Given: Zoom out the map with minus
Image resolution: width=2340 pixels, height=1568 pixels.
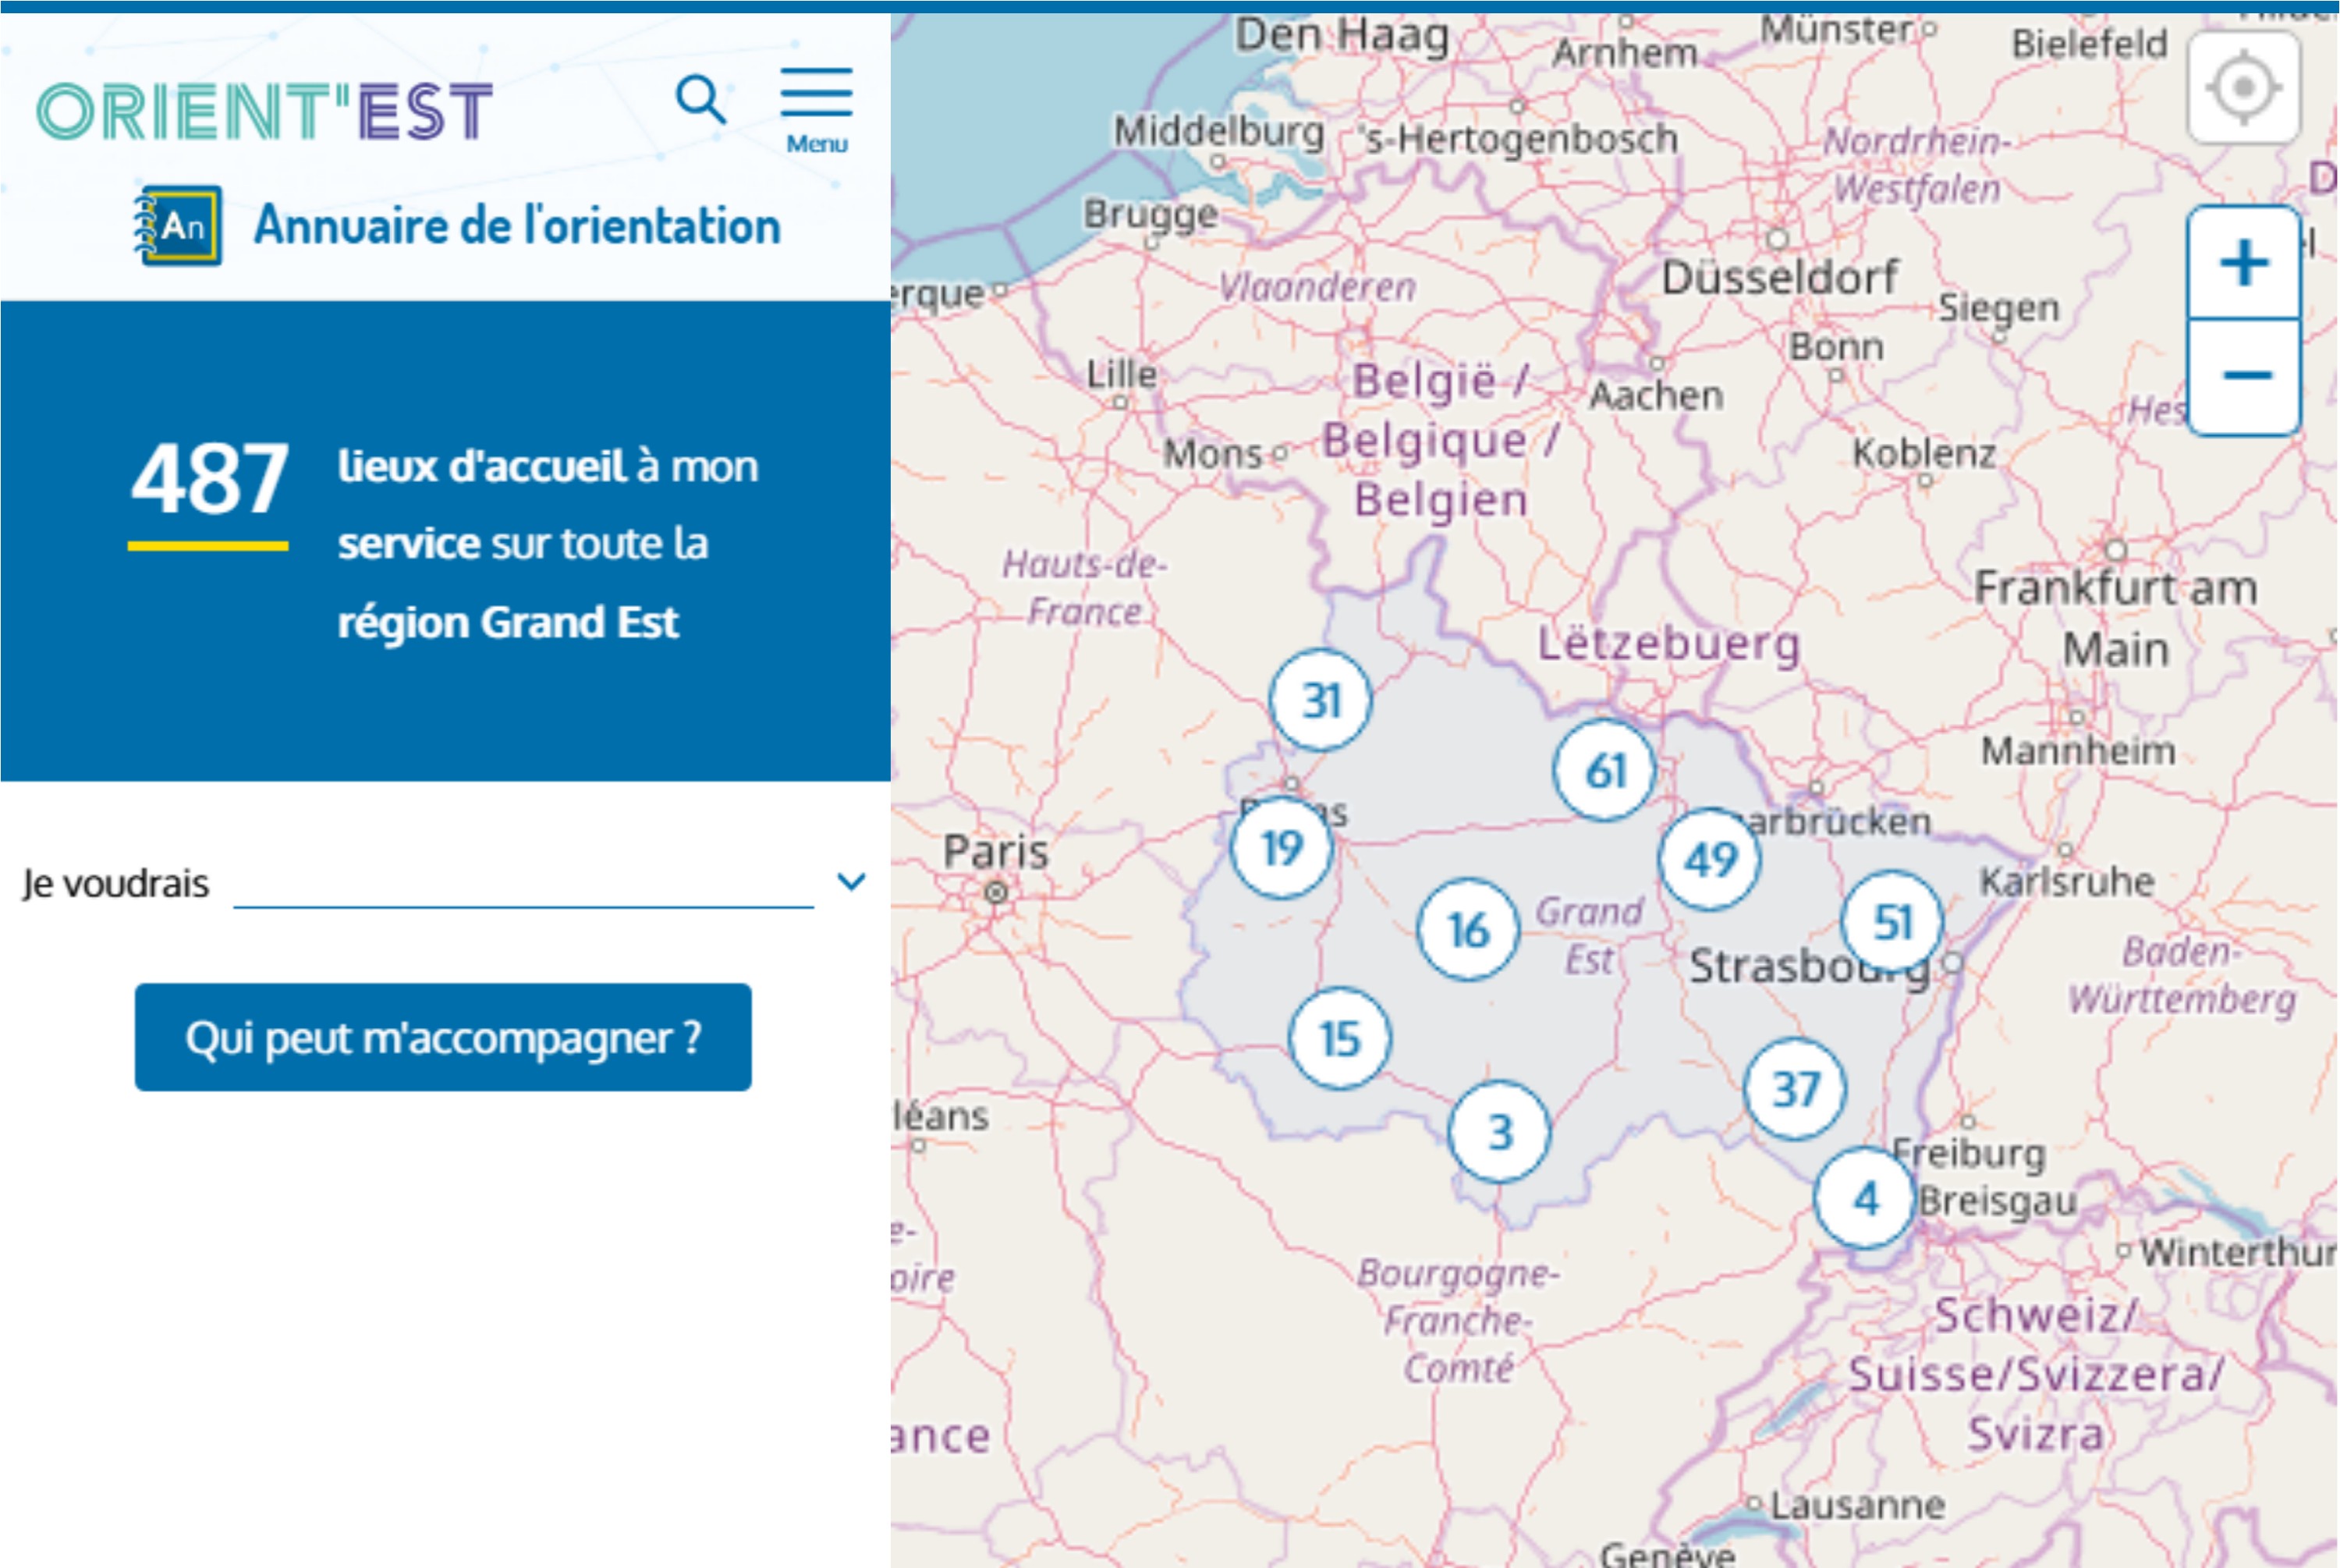Looking at the screenshot, I should click(2245, 376).
